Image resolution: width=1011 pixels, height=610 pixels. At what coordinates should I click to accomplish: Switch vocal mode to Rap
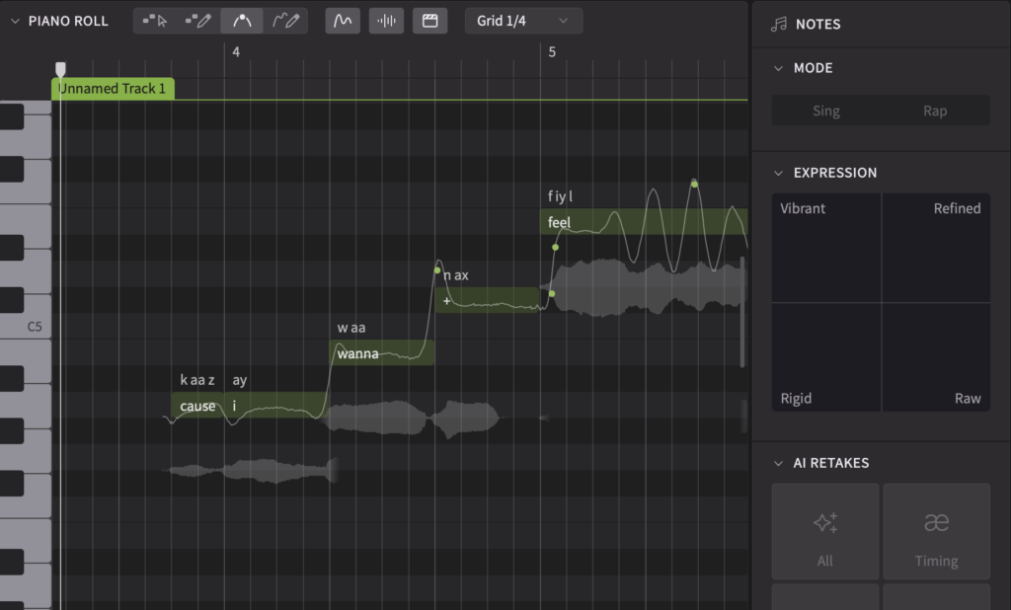935,111
